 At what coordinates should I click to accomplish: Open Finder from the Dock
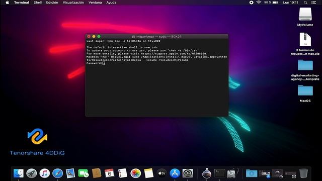point(19,173)
